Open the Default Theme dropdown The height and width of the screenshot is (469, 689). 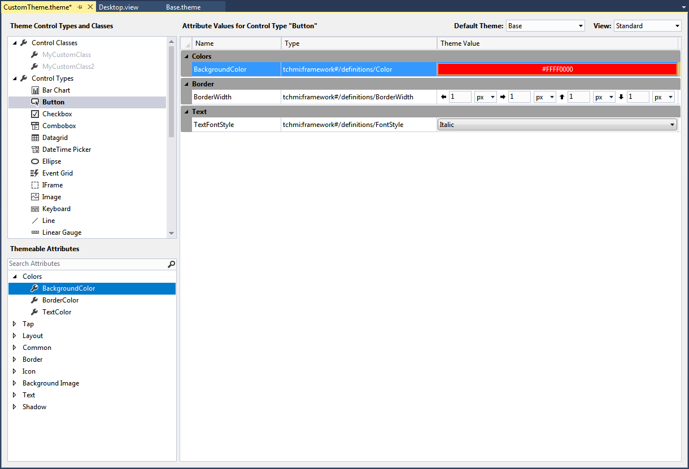546,26
